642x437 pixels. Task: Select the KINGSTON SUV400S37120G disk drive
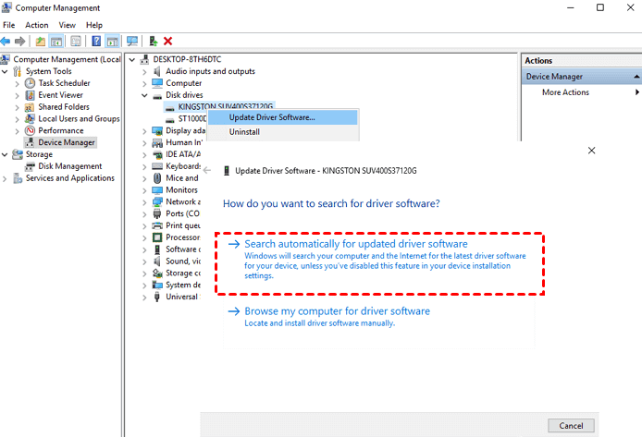tap(226, 106)
